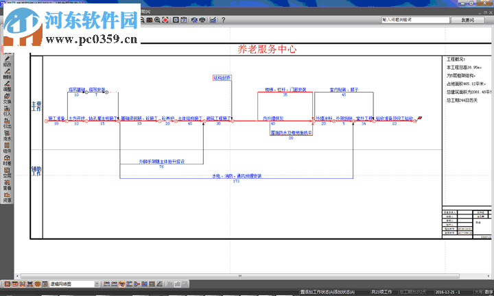Click the printer icon

pos(202,20)
